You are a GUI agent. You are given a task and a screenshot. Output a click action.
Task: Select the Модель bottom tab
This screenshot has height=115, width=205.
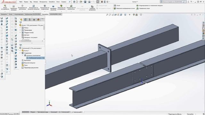point(33,112)
